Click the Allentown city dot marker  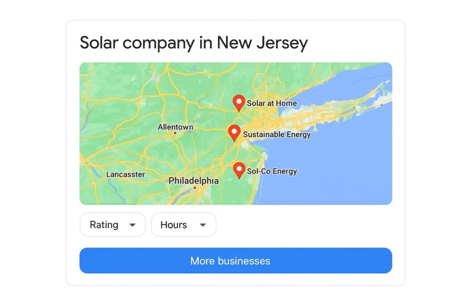coord(175,133)
